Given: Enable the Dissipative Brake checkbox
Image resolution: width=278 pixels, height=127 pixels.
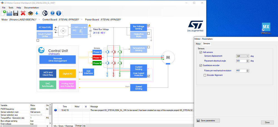Looking at the screenshot, I should [149, 33].
